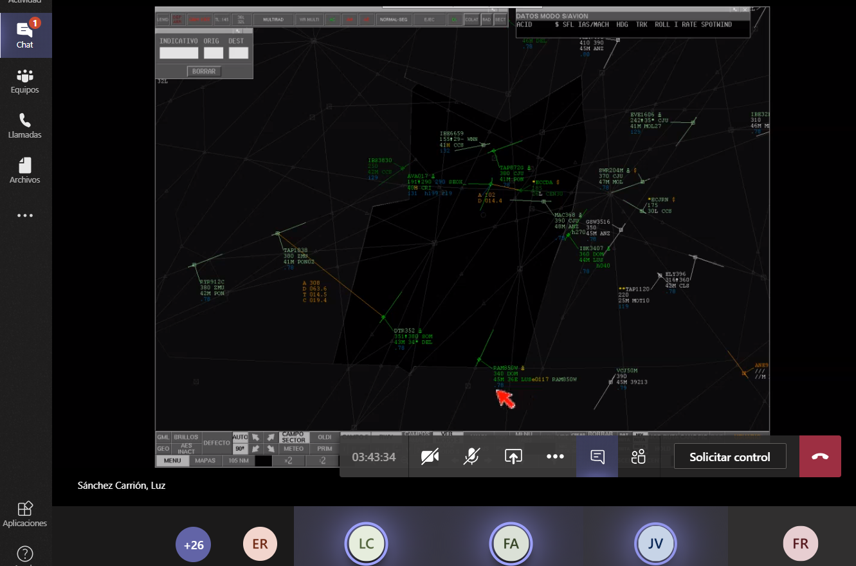The height and width of the screenshot is (566, 856).
Task: Click the Solicitar control button
Action: 729,457
